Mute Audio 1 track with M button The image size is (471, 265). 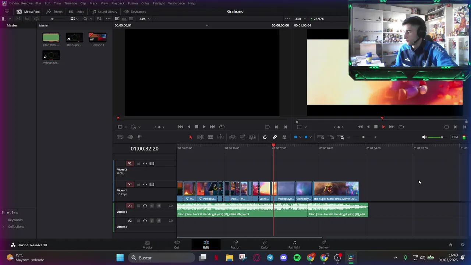pos(159,206)
